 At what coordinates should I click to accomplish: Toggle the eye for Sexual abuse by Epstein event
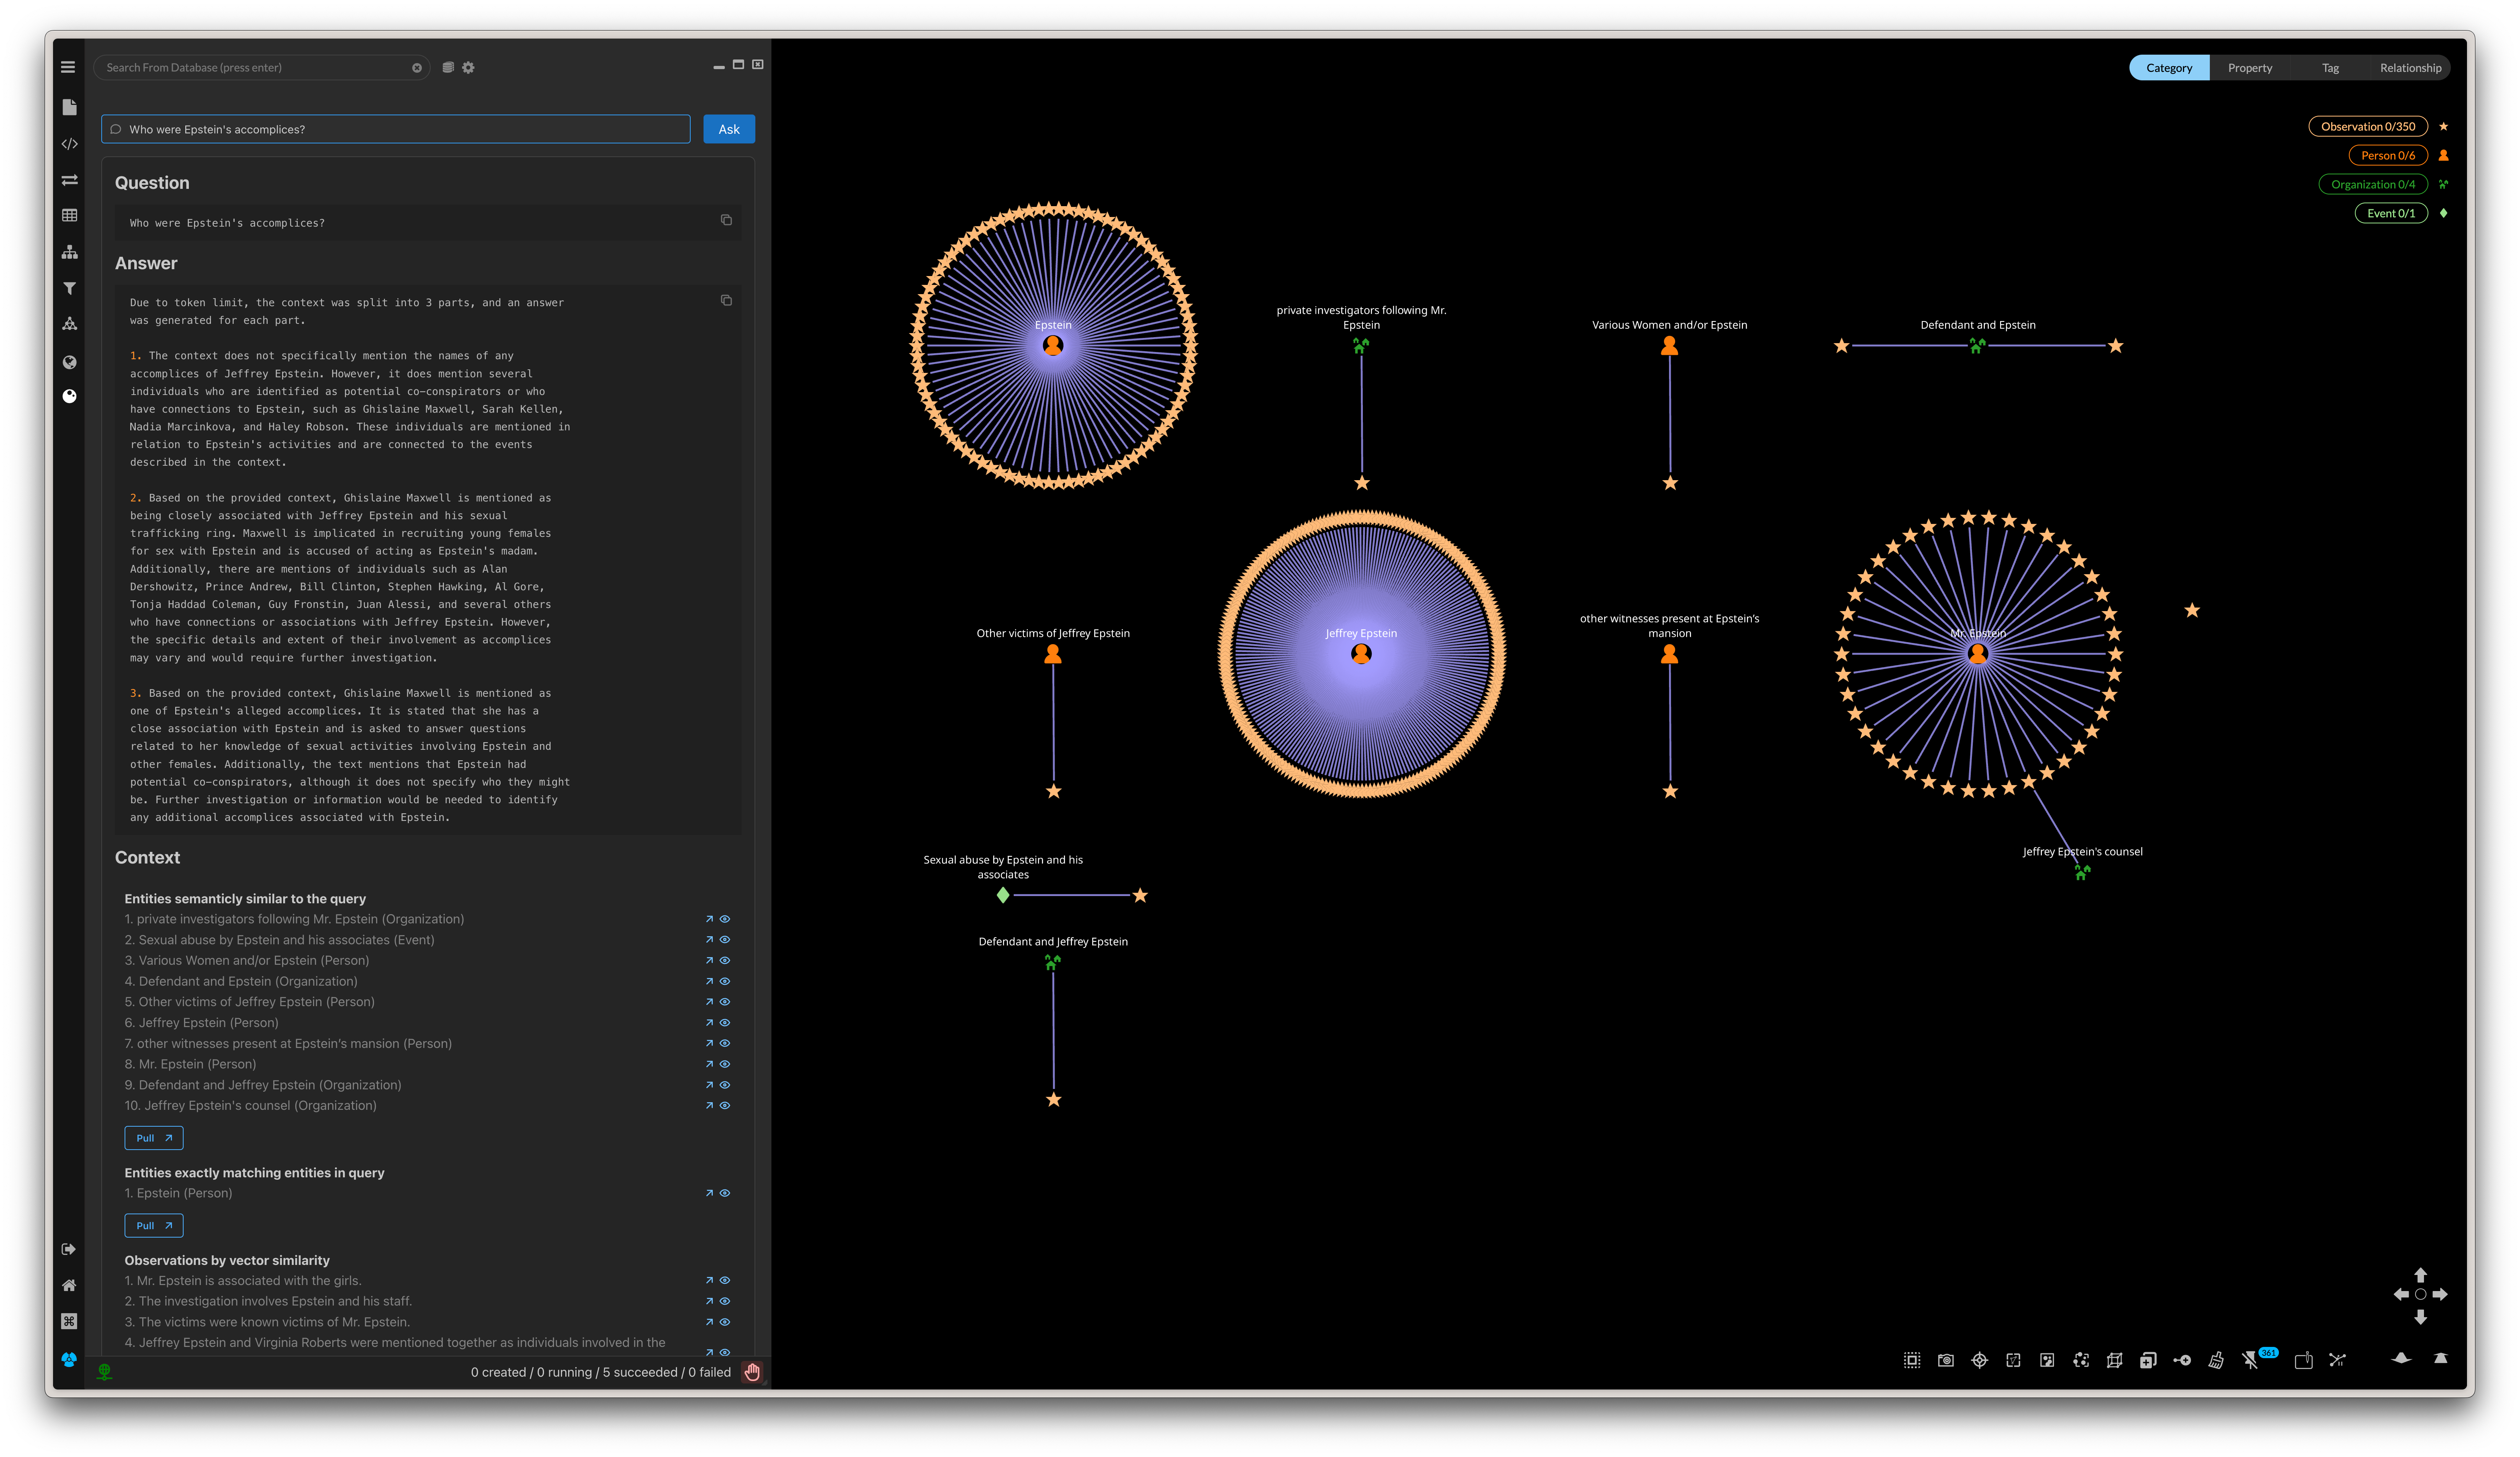point(725,940)
